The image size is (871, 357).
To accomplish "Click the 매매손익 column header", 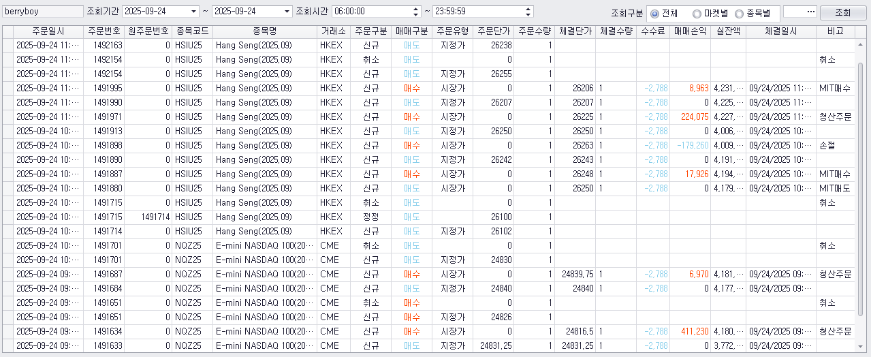I will (691, 31).
